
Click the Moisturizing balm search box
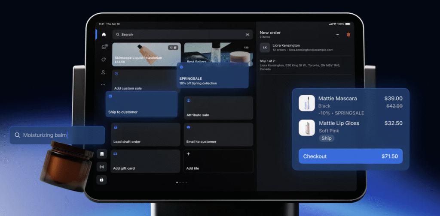pos(57,135)
